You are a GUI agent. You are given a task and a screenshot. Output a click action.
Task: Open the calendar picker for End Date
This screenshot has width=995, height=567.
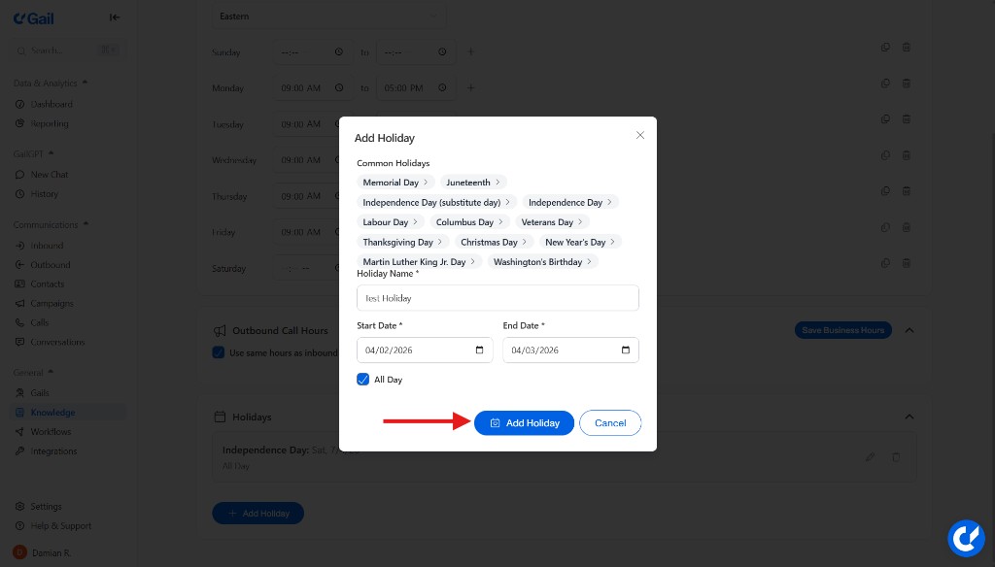pyautogui.click(x=625, y=350)
